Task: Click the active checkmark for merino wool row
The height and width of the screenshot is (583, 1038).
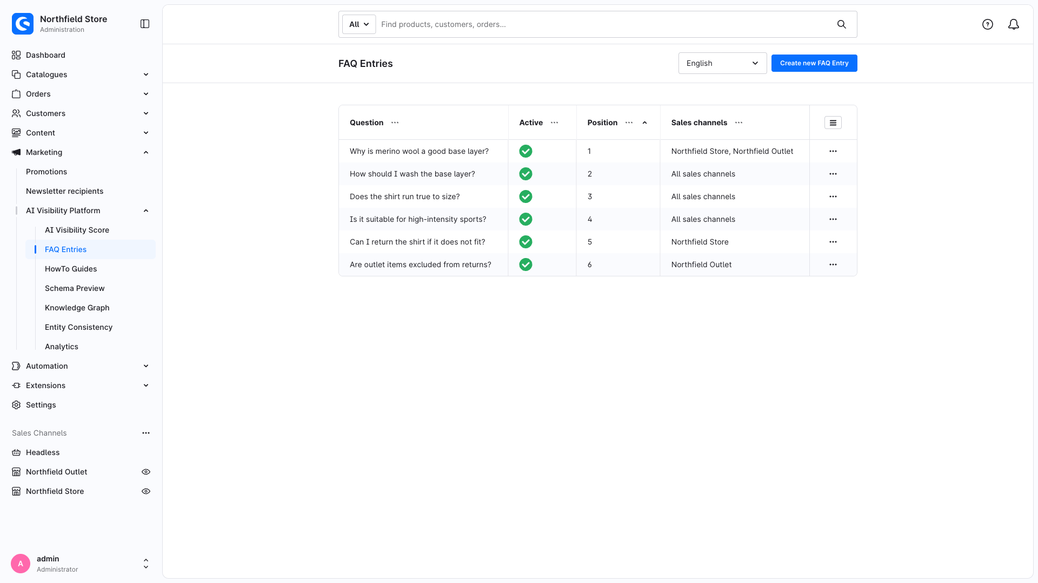Action: tap(525, 151)
